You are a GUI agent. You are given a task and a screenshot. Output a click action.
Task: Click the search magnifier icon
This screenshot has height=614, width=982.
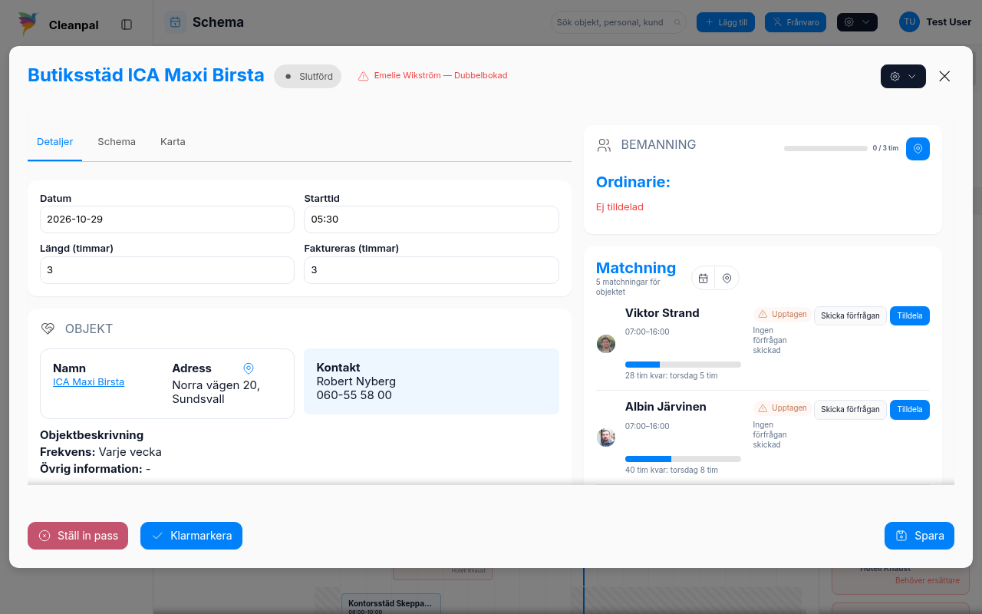(x=677, y=22)
